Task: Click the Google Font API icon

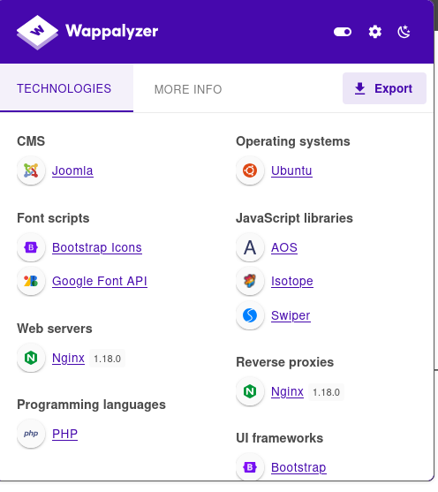Action: pyautogui.click(x=31, y=281)
